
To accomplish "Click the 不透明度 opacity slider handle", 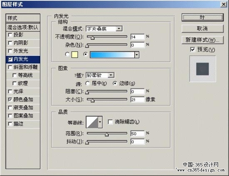I will [92, 38].
